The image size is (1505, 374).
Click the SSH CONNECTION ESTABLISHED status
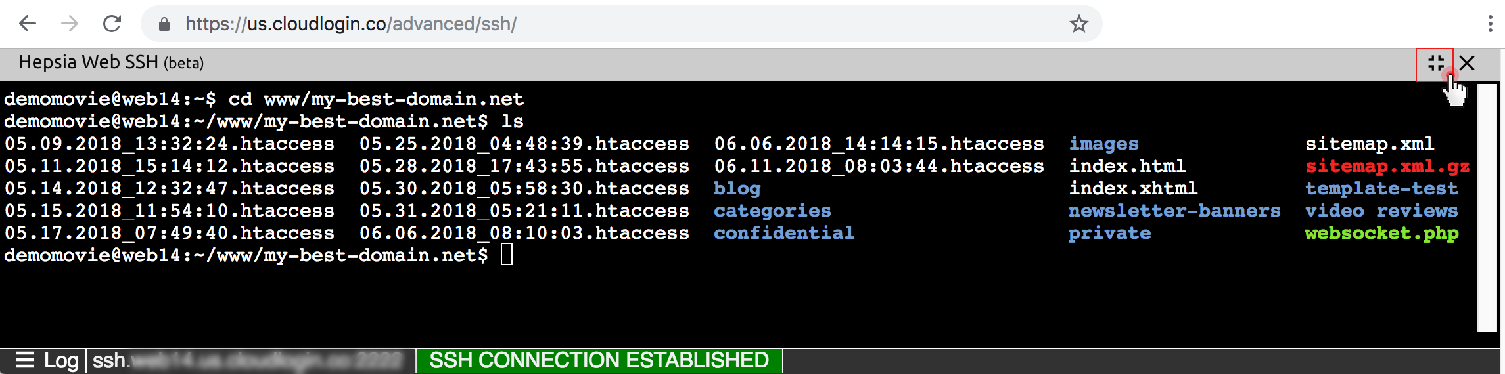(x=599, y=360)
